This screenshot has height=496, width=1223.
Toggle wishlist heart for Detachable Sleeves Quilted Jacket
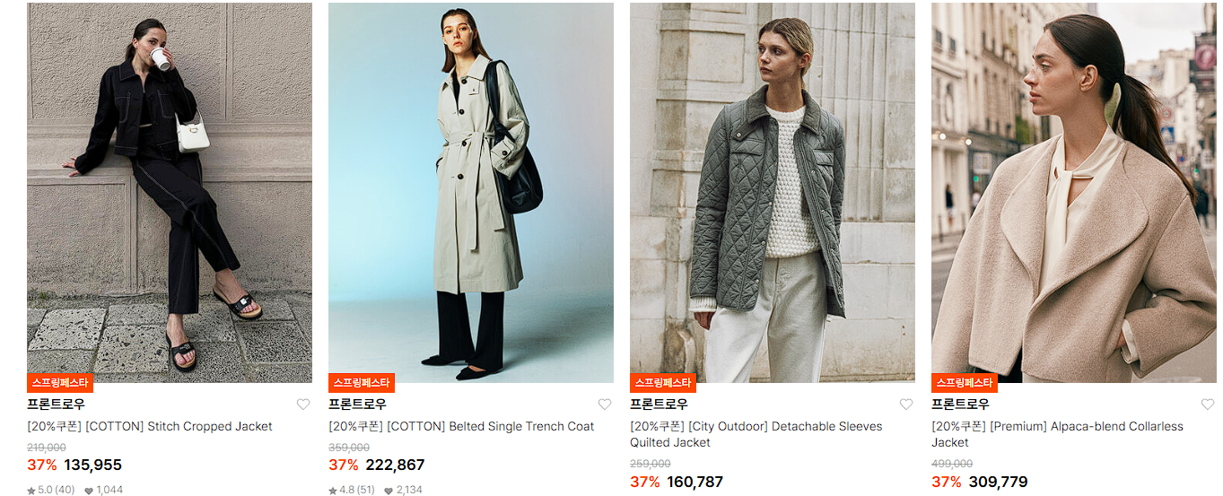tap(906, 405)
